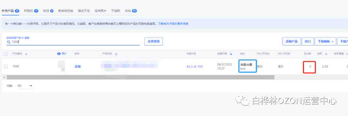Screen dimensions: 348x116
Task: Tick the select-all checkbox in the table header
Action: 6,54
